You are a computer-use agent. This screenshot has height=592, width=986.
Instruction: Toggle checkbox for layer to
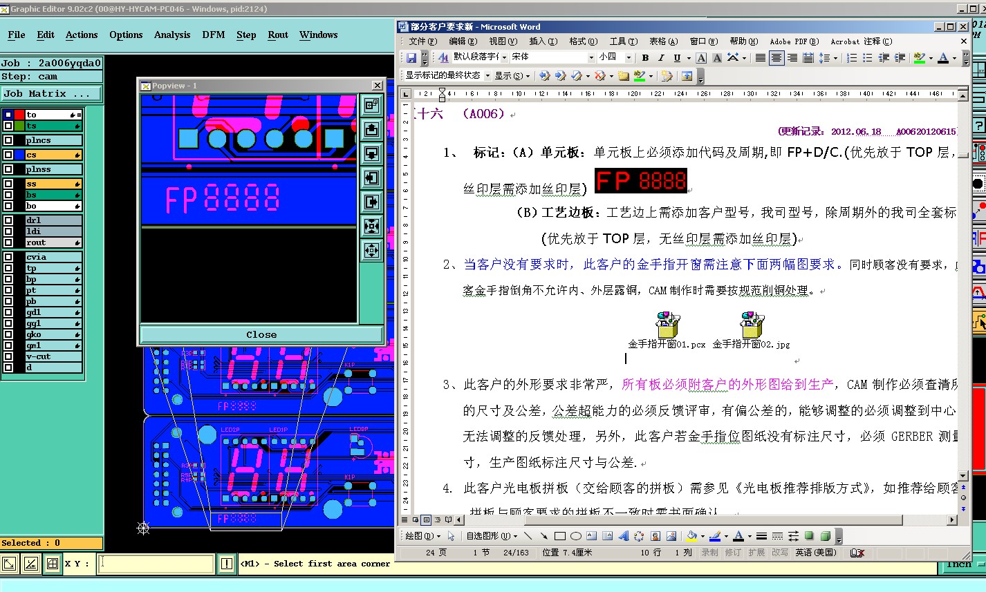8,115
